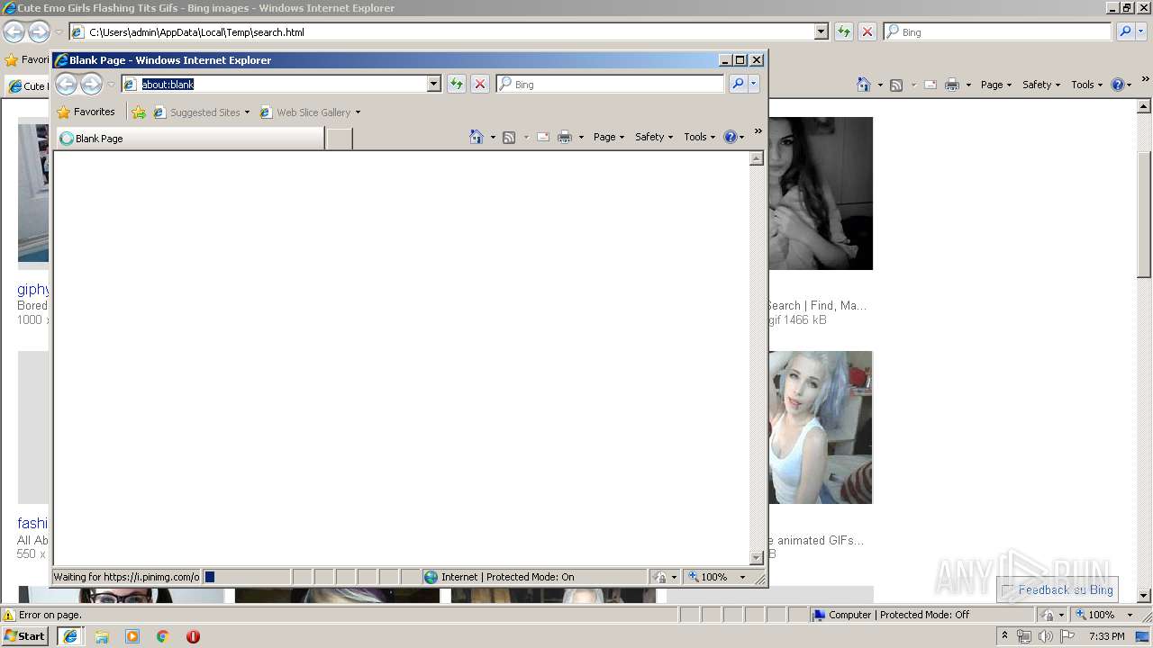Viewport: 1153px width, 648px height.
Task: Click Feeds icon in Blank Page command bar
Action: (509, 137)
